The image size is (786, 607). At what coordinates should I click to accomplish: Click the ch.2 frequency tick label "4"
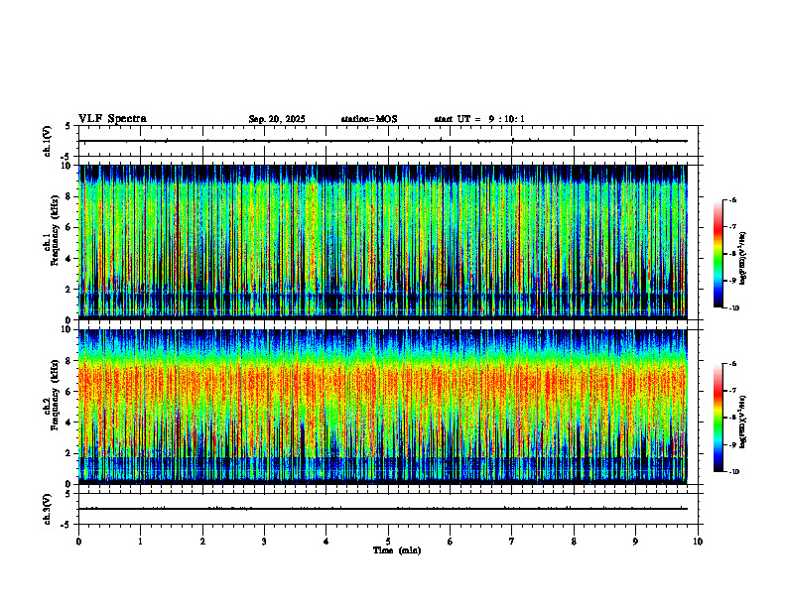coord(68,423)
